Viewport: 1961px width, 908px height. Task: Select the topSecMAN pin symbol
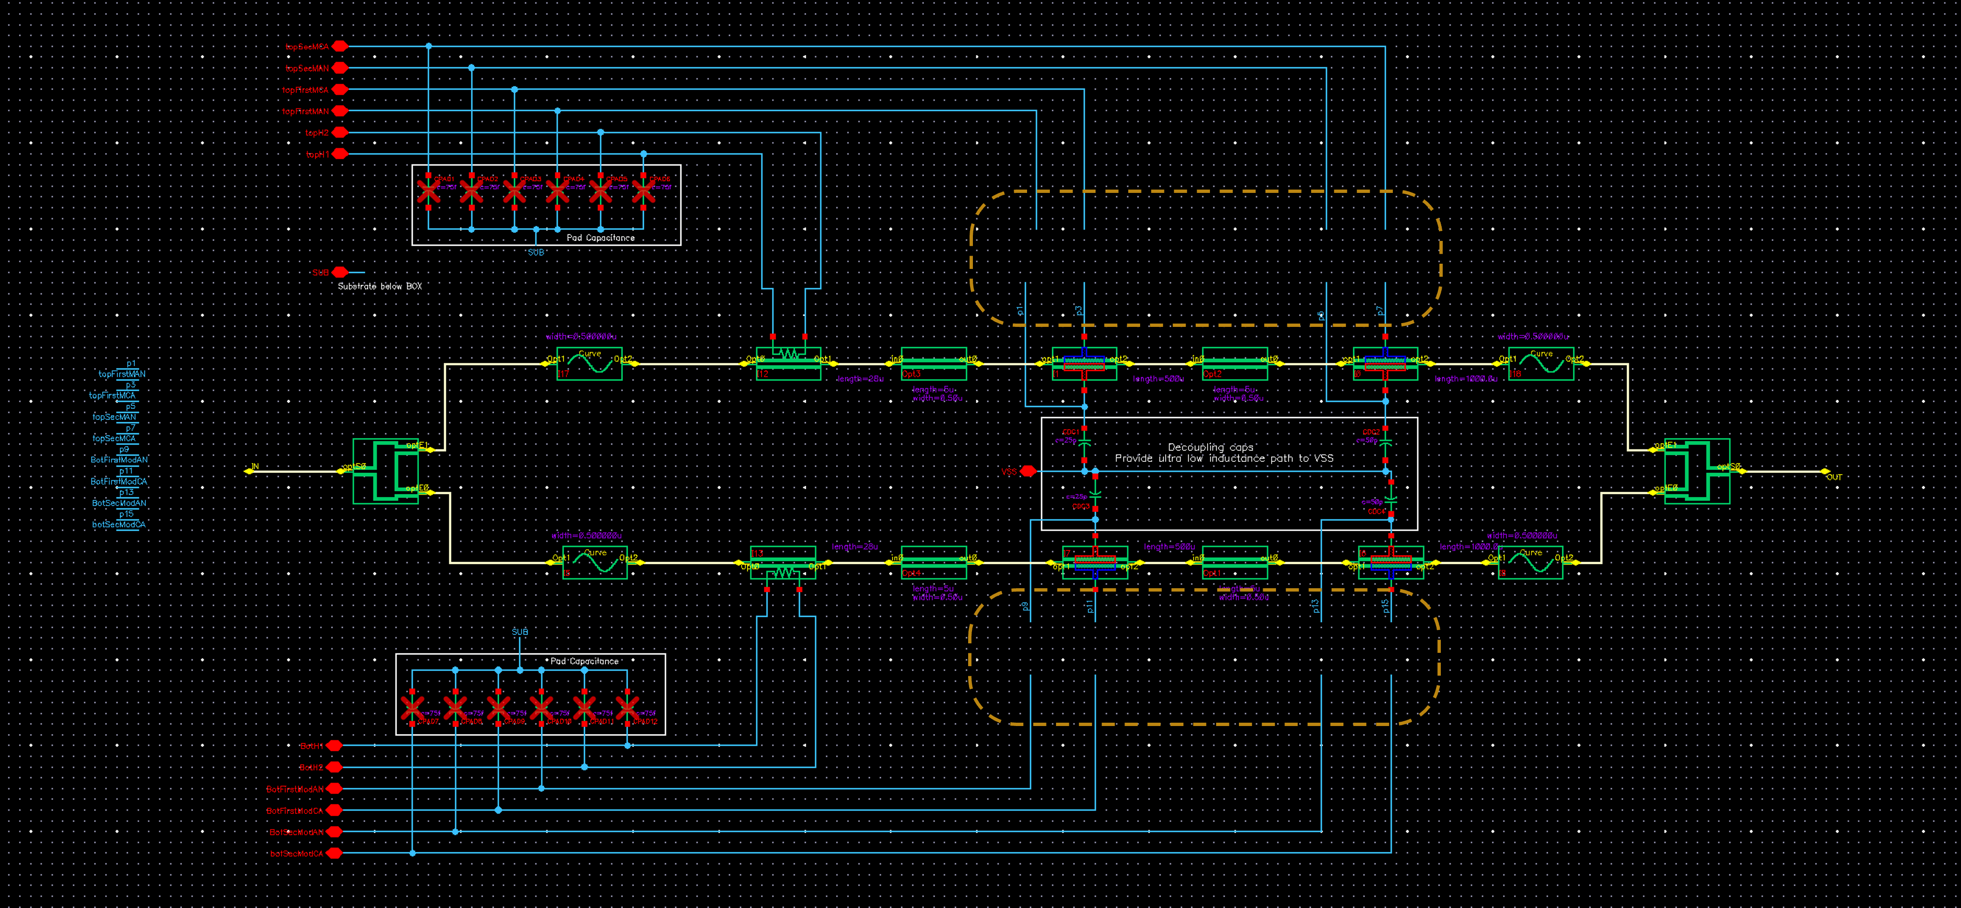pyautogui.click(x=340, y=68)
